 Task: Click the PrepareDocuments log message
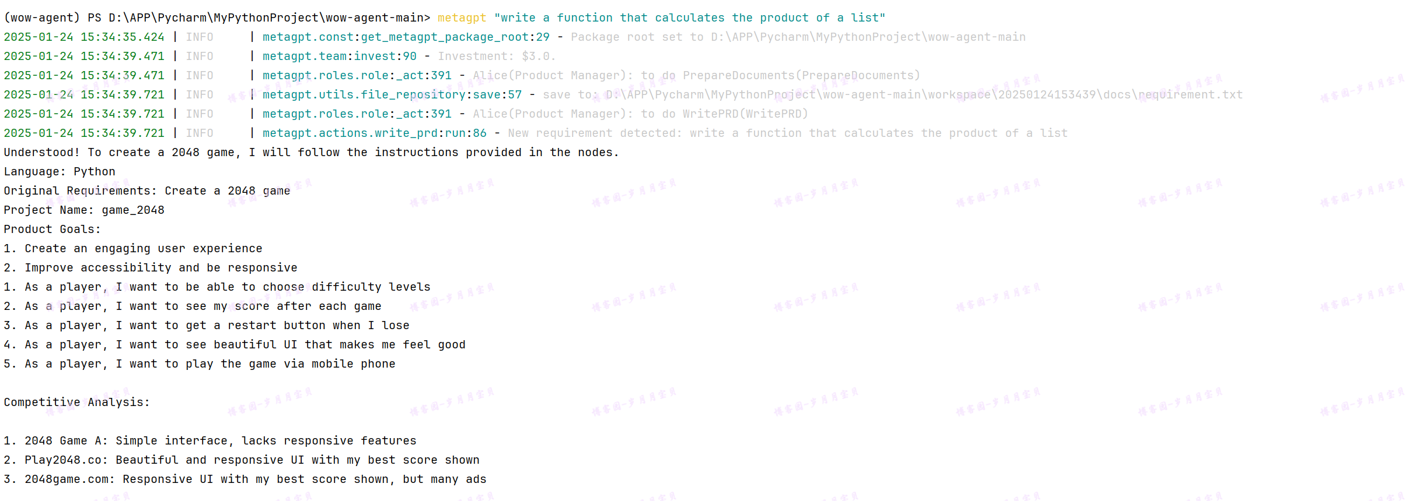click(696, 75)
